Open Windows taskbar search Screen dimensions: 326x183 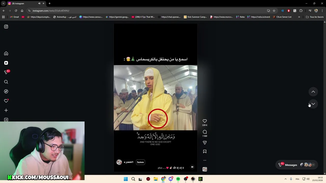pyautogui.click(x=133, y=179)
